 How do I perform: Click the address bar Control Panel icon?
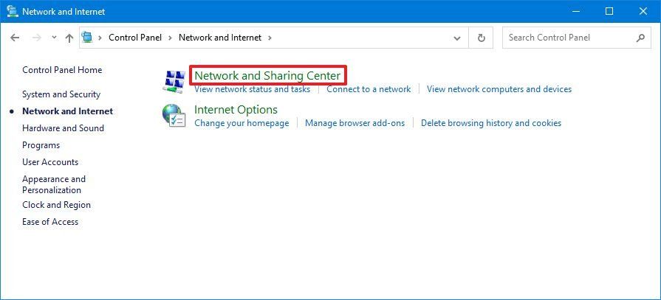coord(87,38)
